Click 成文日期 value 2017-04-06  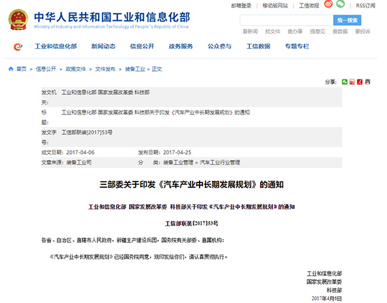click(x=81, y=153)
